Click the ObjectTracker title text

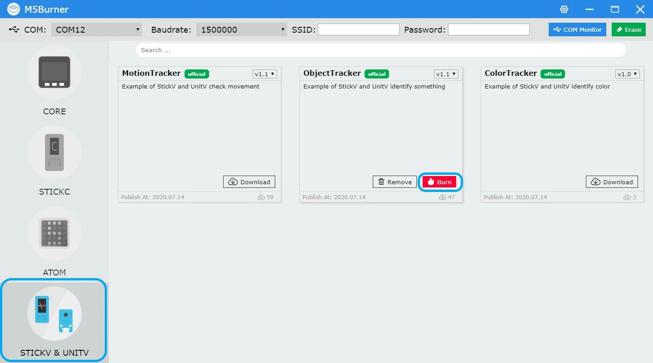pos(332,73)
